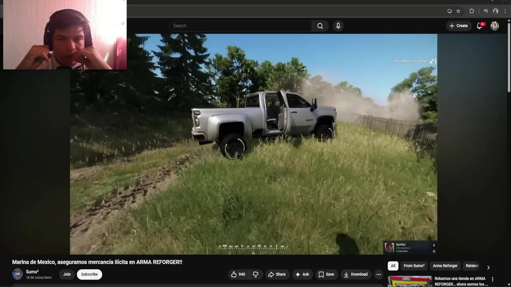The height and width of the screenshot is (287, 511).
Task: Open the Sumo² channel name link
Action: [x=32, y=272]
